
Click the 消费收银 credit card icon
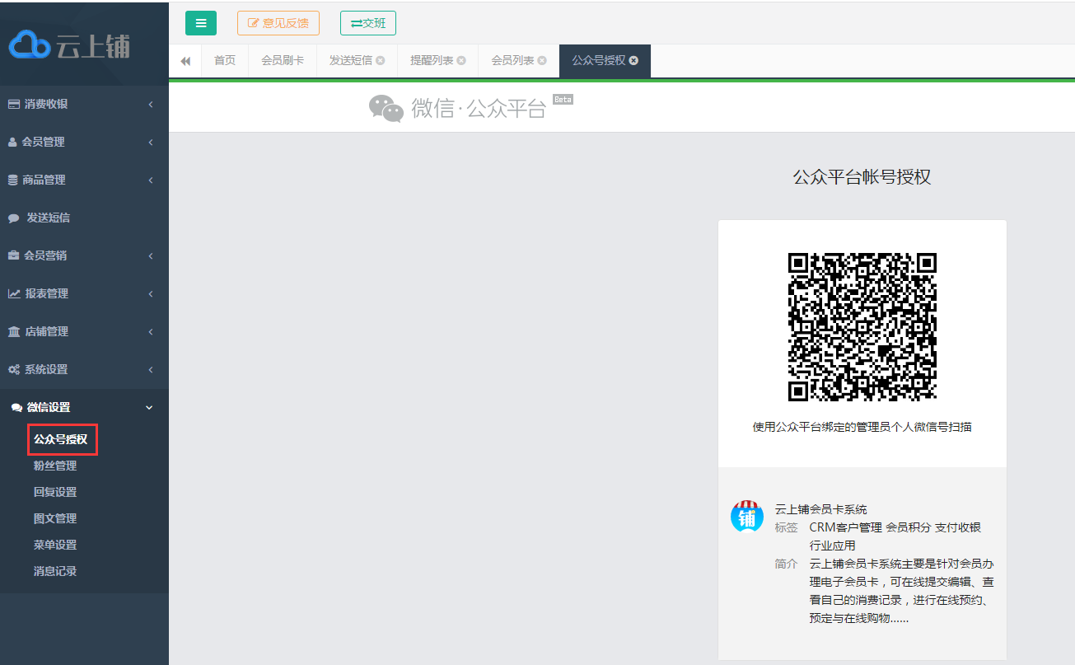[14, 104]
